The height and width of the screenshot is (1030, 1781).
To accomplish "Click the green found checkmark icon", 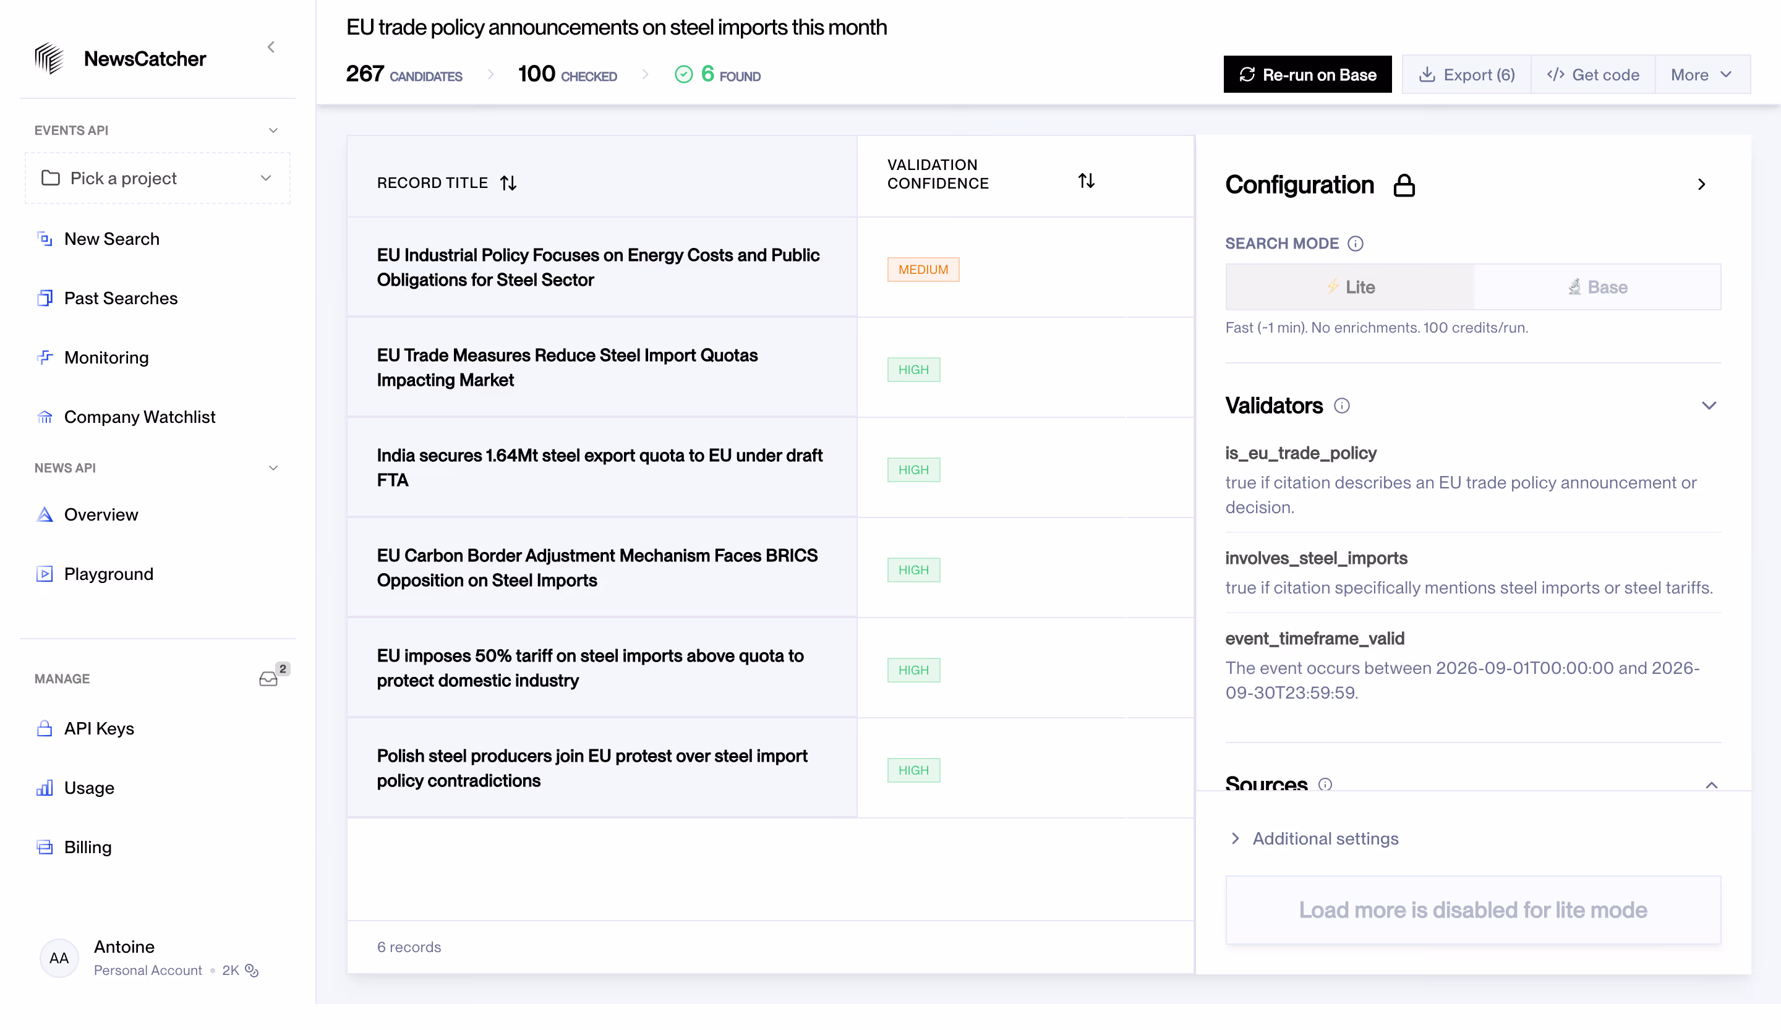I will (x=683, y=74).
